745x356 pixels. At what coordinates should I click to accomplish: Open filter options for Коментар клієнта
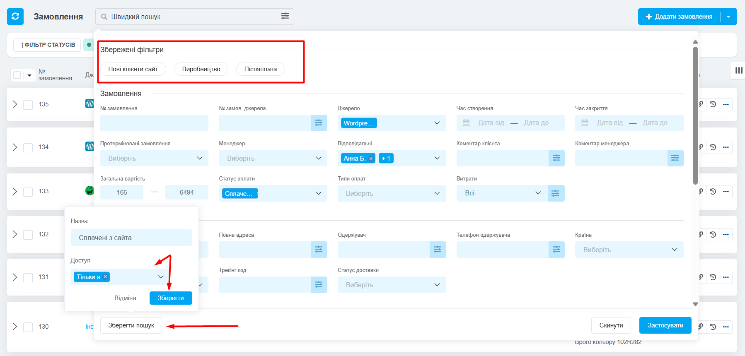pyautogui.click(x=556, y=158)
